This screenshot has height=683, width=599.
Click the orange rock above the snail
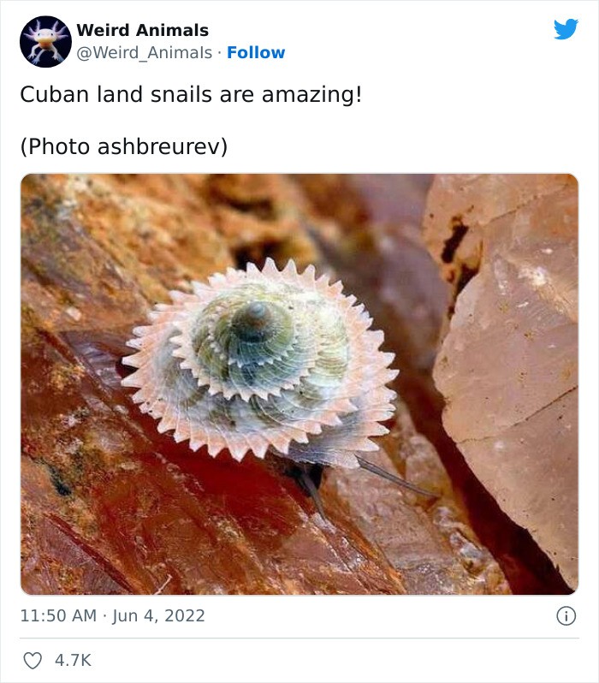tap(171, 223)
